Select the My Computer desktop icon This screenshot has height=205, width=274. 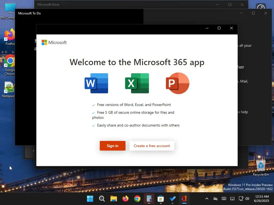tap(8, 11)
